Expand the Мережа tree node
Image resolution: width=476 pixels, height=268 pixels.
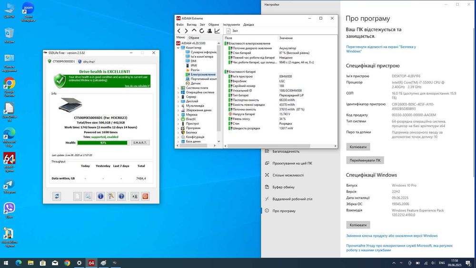click(178, 115)
